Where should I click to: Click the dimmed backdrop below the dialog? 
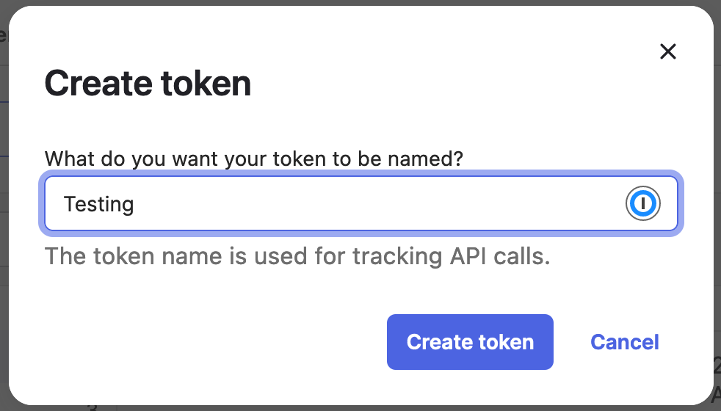[x=367, y=407]
